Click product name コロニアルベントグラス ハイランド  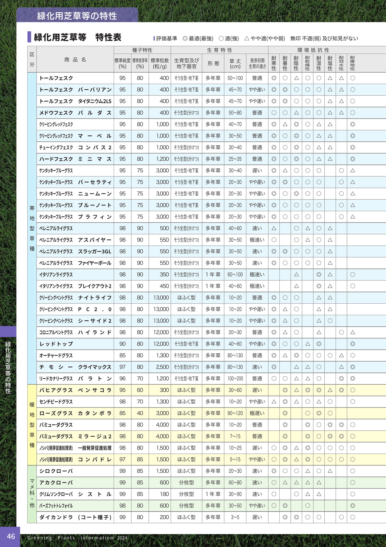click(x=75, y=332)
